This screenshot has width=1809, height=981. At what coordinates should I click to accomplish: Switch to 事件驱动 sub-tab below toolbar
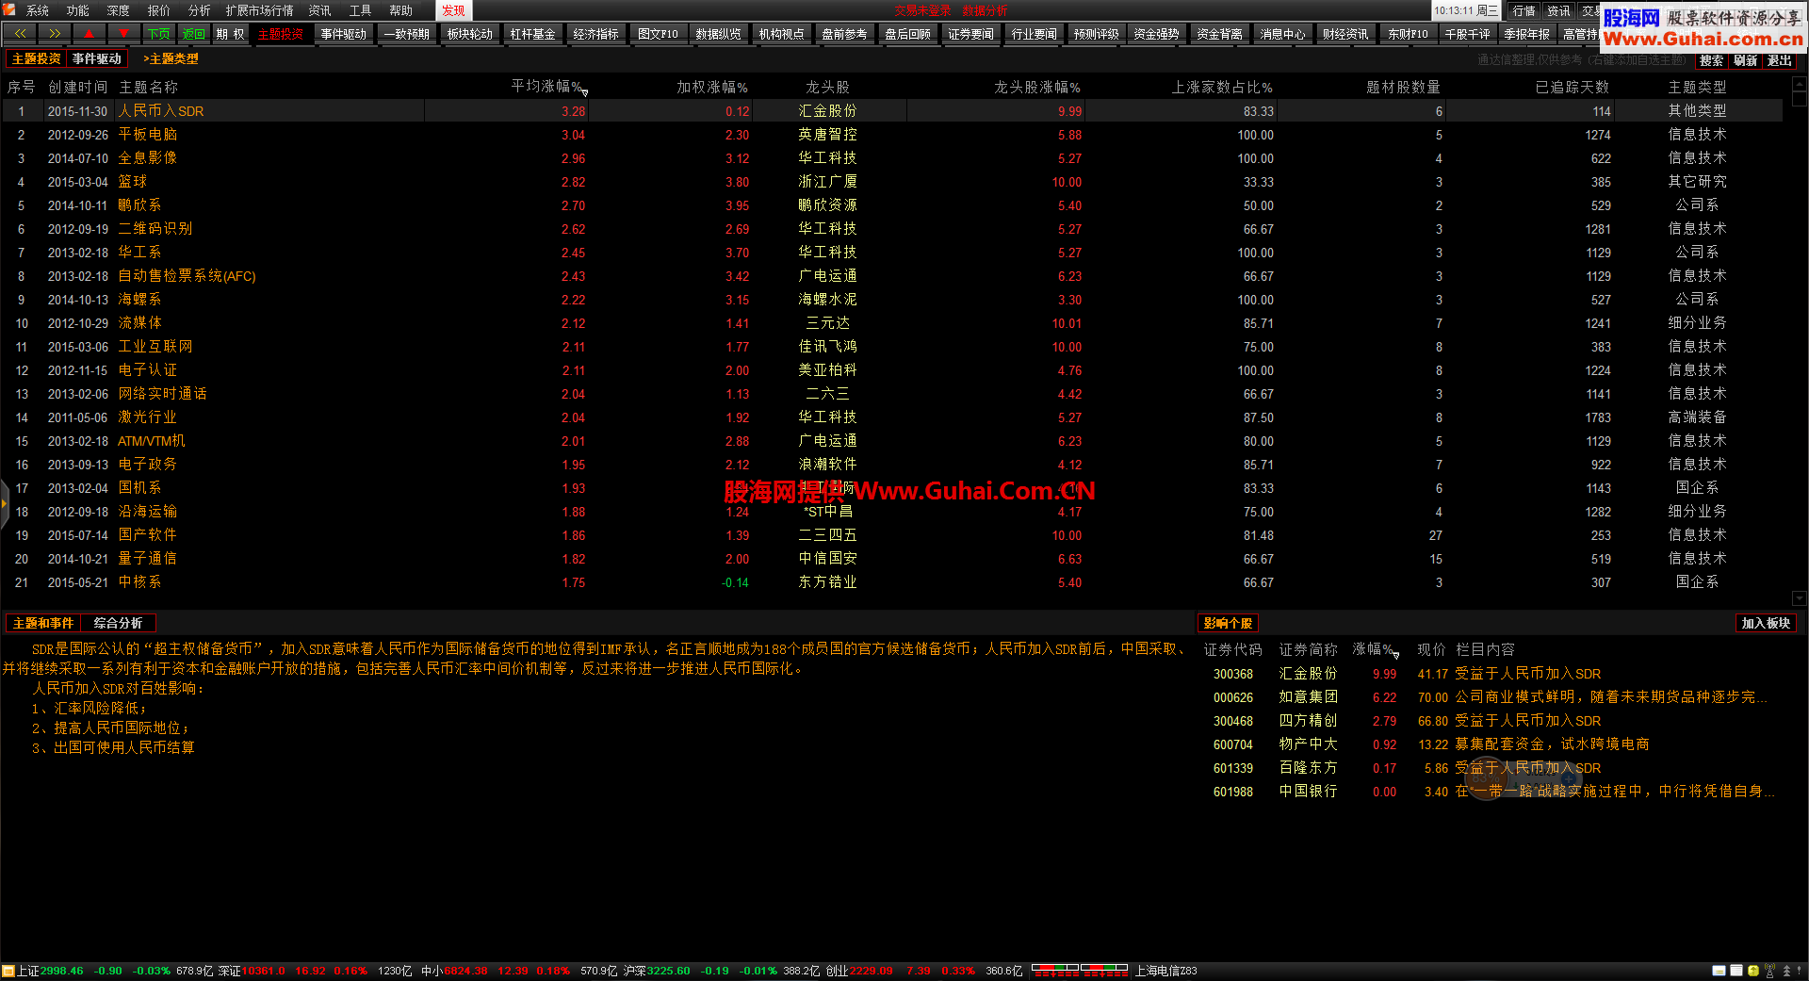[x=97, y=58]
